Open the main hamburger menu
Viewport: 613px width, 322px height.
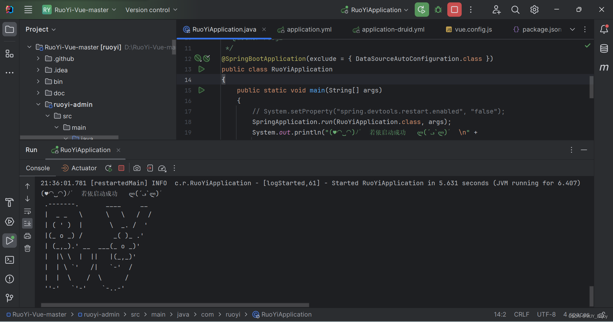click(x=28, y=10)
